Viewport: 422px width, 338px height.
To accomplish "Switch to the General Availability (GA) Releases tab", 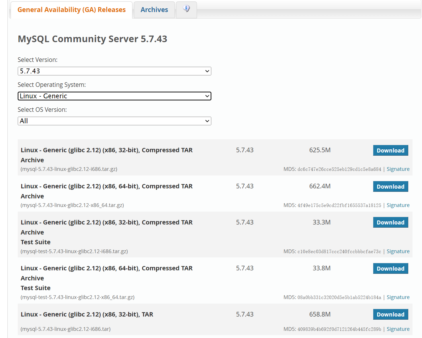I will [x=71, y=10].
